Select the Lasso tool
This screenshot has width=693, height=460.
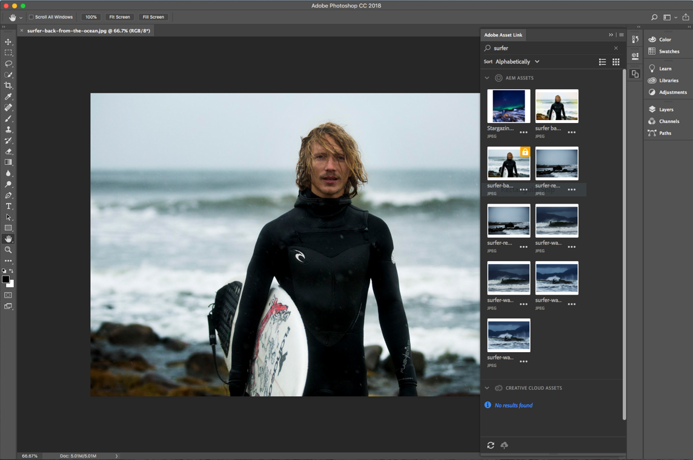[8, 64]
